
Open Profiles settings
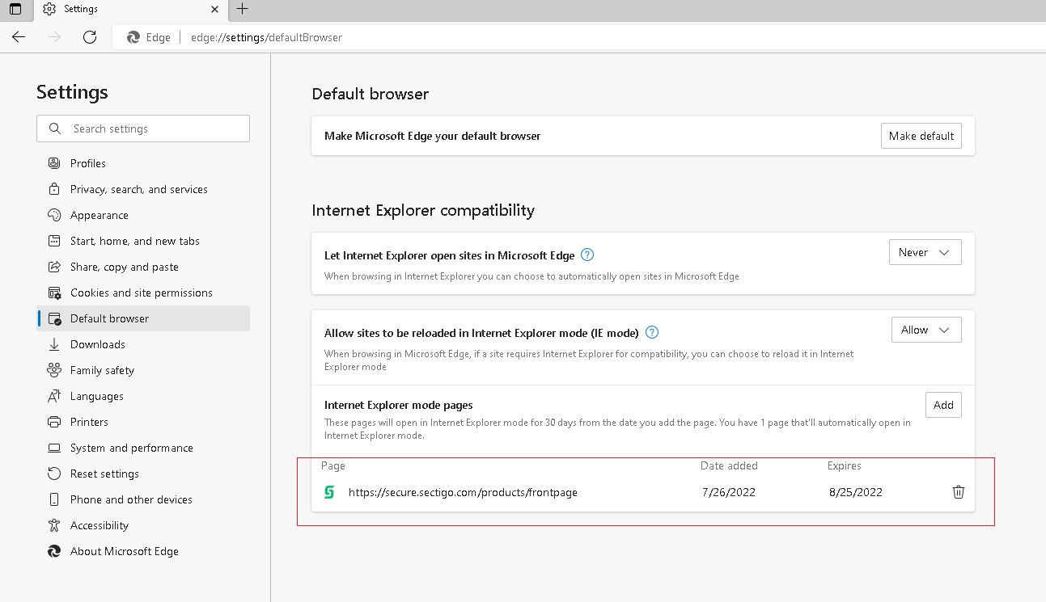point(143,163)
